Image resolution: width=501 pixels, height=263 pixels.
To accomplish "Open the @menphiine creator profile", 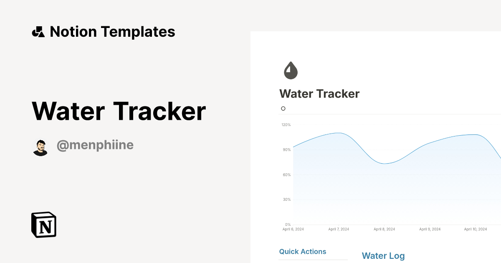I will pos(95,145).
